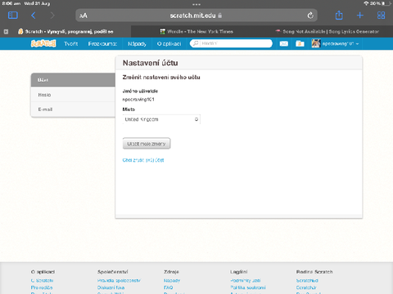The width and height of the screenshot is (393, 294).
Task: Focus the Scratch search field
Action: click(231, 43)
